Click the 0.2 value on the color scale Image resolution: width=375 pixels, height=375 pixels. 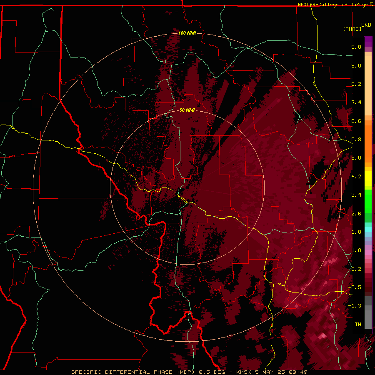point(356,269)
